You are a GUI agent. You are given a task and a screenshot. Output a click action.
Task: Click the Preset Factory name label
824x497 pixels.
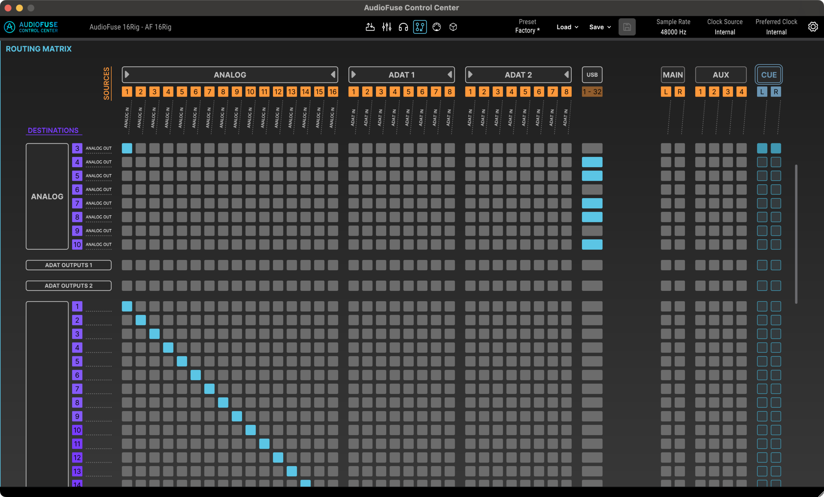pyautogui.click(x=527, y=31)
